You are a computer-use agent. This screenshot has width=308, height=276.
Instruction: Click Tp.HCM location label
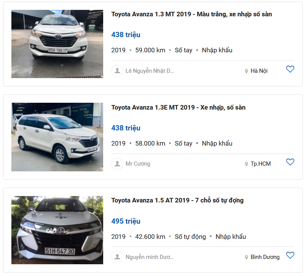(x=261, y=164)
